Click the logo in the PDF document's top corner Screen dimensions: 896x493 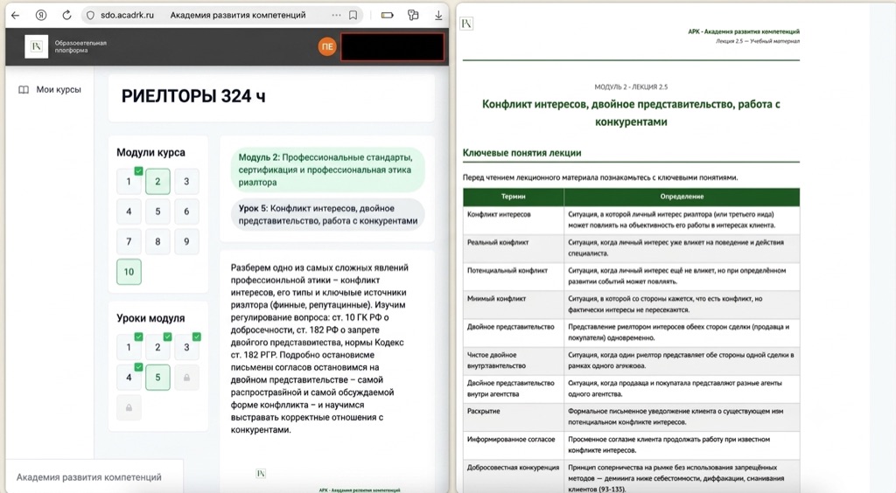click(466, 24)
